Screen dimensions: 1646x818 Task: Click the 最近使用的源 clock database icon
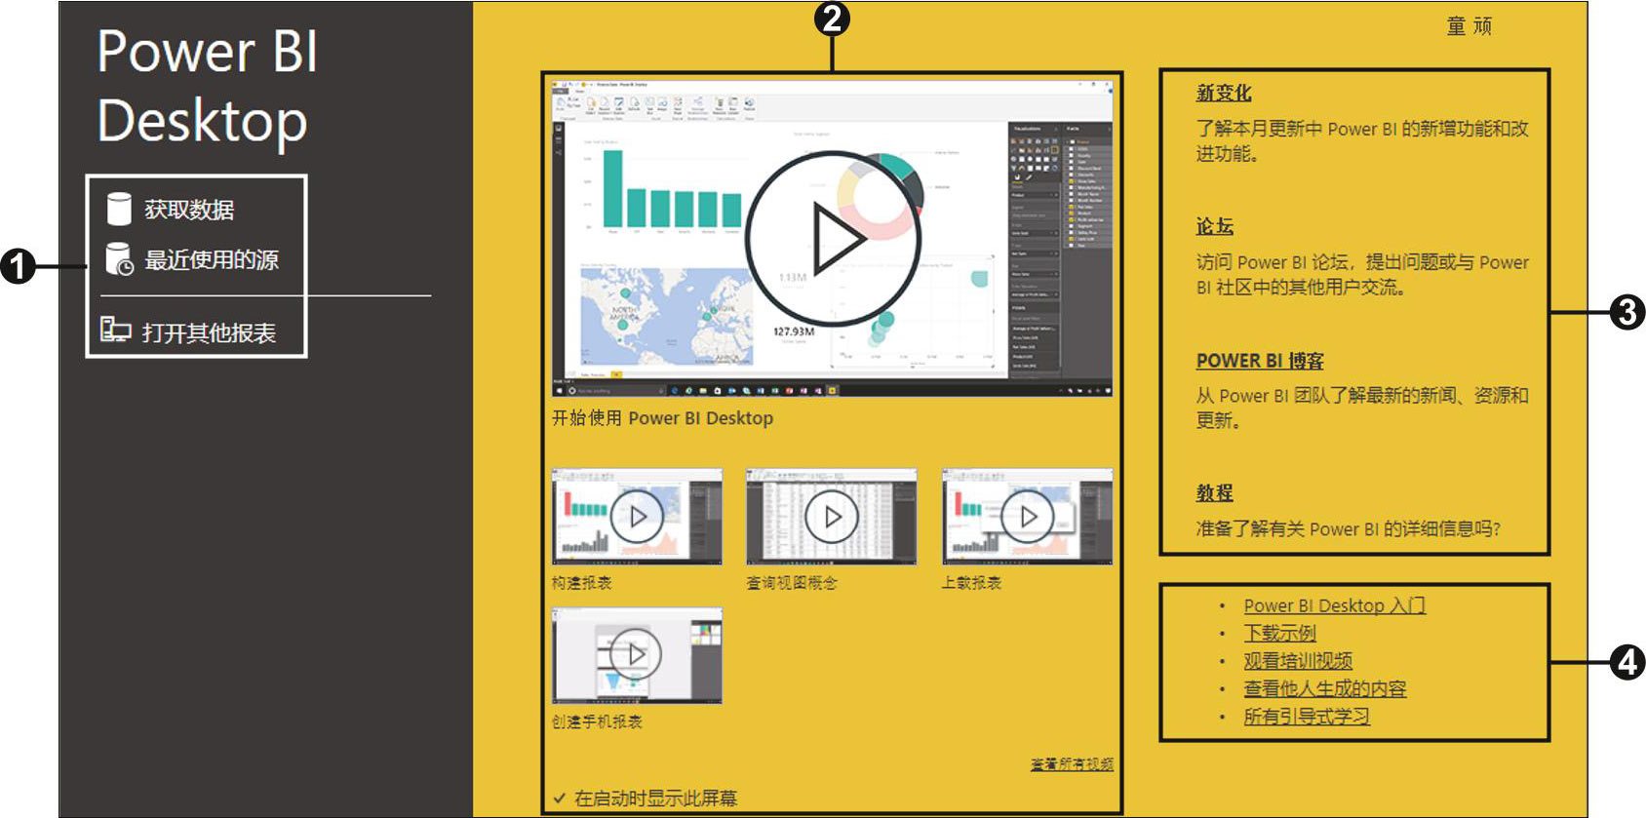[x=119, y=259]
